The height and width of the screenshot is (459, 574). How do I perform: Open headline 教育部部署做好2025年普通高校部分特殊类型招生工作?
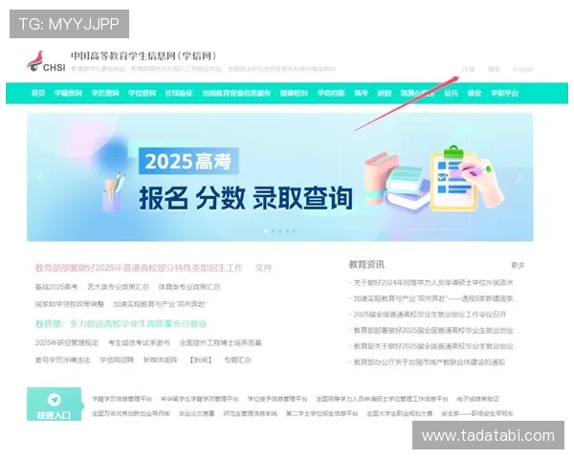pyautogui.click(x=139, y=268)
